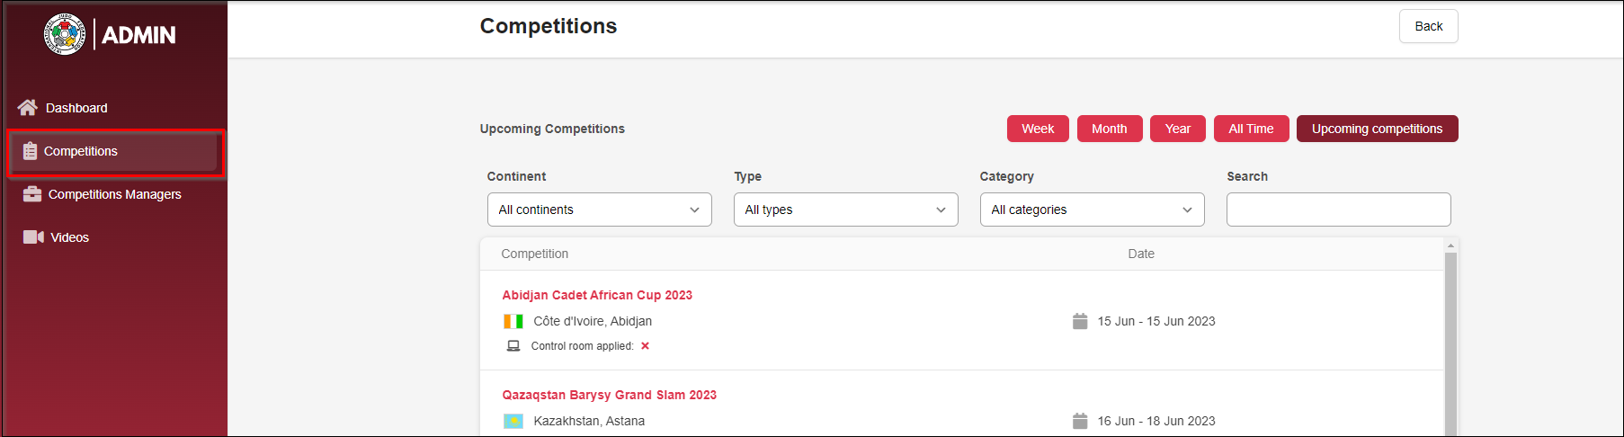Click the Côte d'Ivoire flag icon
The image size is (1624, 437).
pyautogui.click(x=513, y=321)
